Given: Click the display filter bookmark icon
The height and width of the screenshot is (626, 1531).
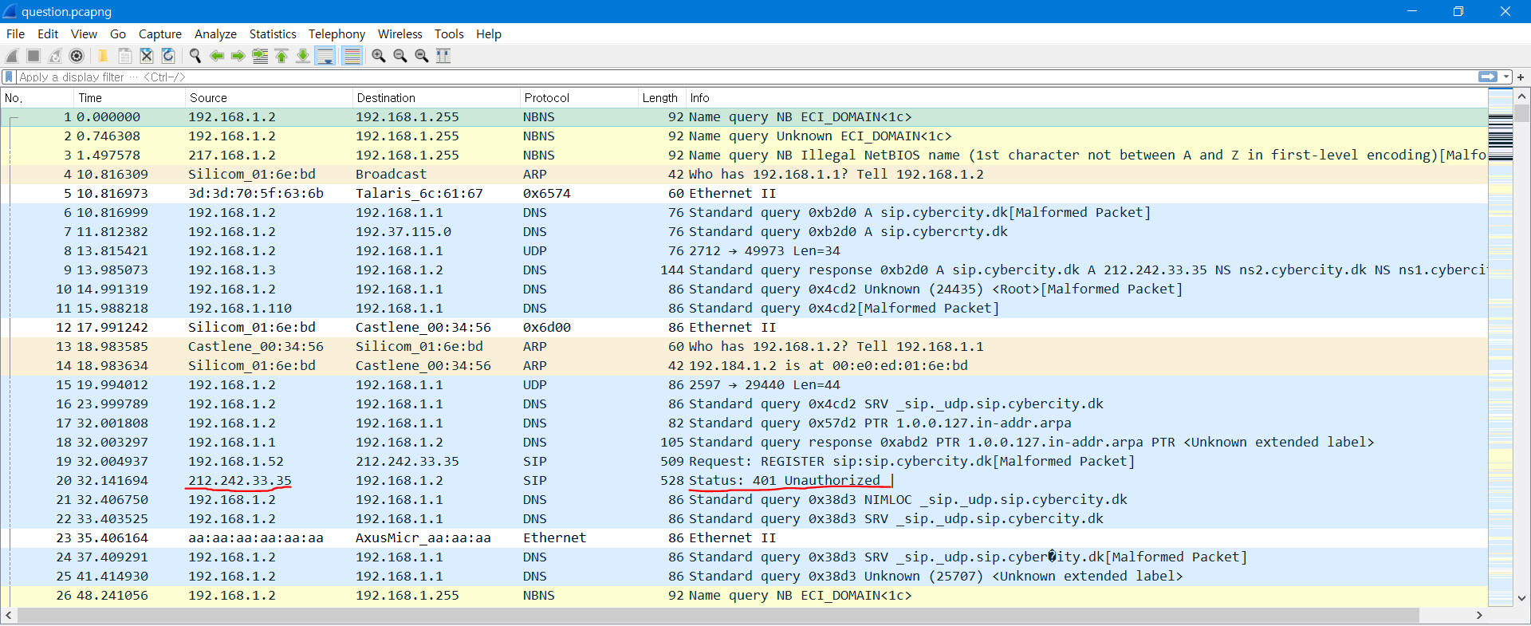Looking at the screenshot, I should coord(9,77).
